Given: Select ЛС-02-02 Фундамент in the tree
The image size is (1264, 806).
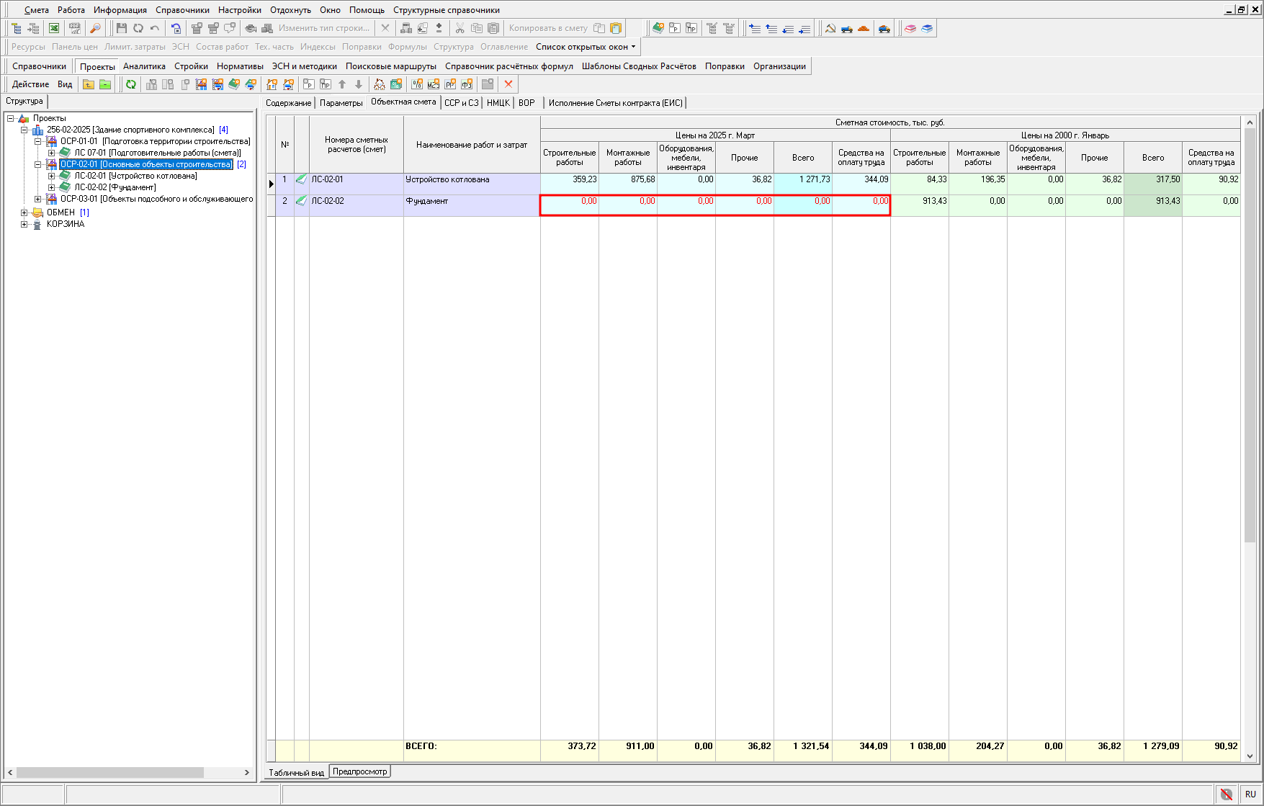Looking at the screenshot, I should click(115, 187).
